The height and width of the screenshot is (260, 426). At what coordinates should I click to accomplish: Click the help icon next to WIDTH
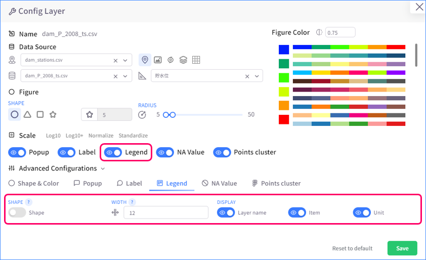[x=132, y=202]
